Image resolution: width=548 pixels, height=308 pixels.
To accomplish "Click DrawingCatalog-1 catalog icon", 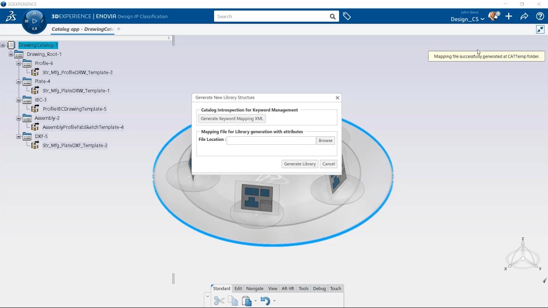I will [11, 45].
